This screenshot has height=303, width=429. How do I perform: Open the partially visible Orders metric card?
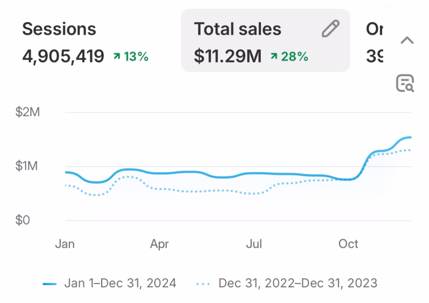[x=374, y=42]
